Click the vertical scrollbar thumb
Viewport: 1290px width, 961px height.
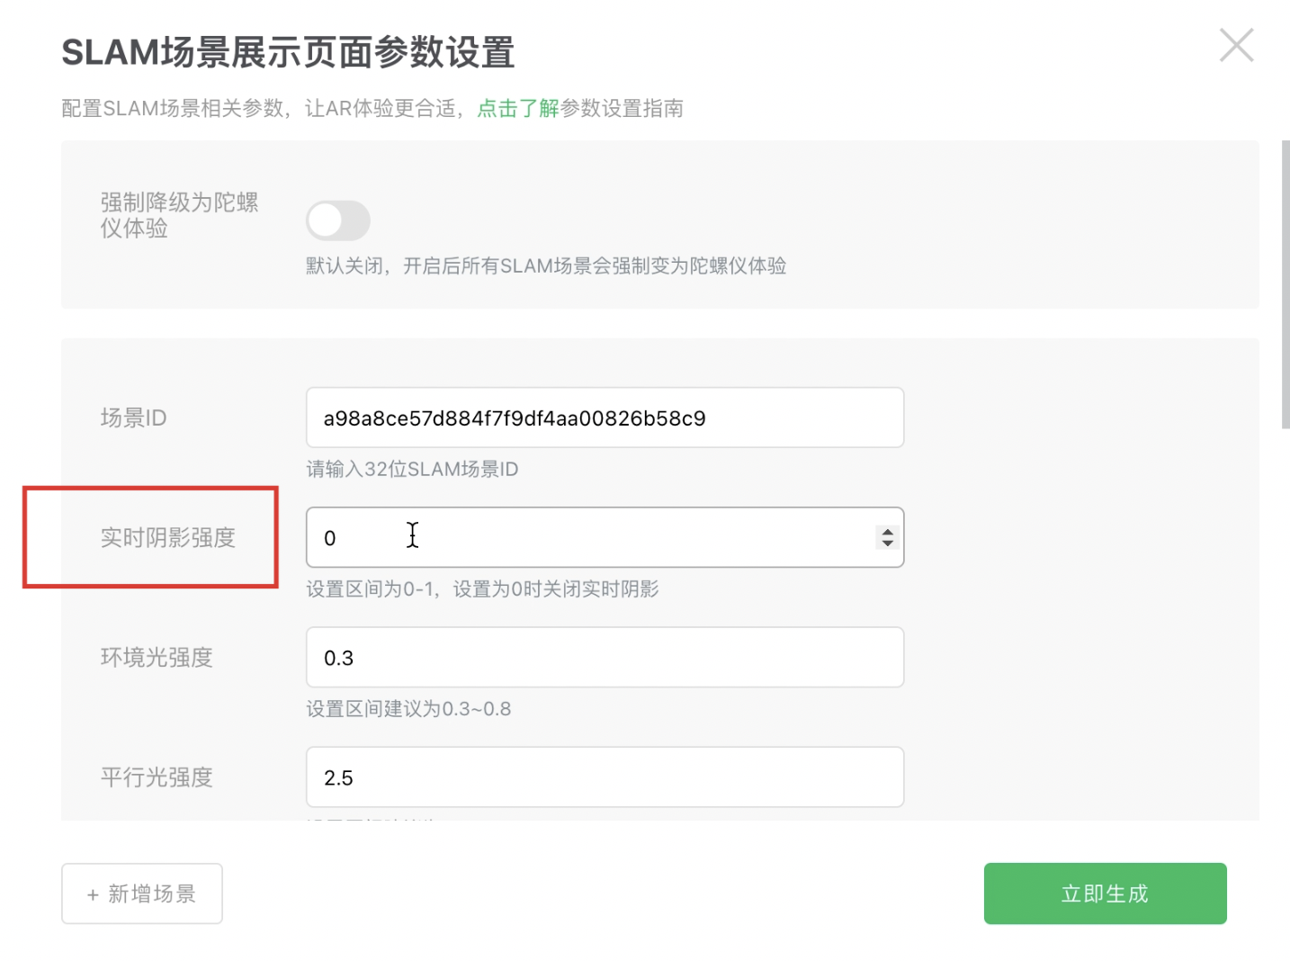coord(1286,284)
